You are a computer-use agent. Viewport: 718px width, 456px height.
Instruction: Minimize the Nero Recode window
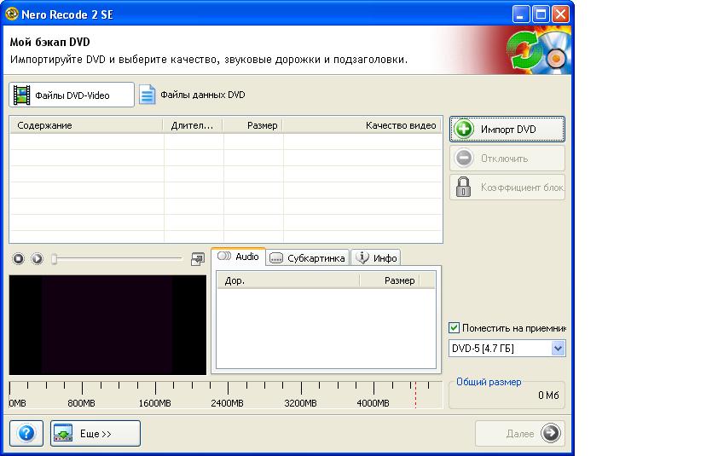pyautogui.click(x=521, y=14)
